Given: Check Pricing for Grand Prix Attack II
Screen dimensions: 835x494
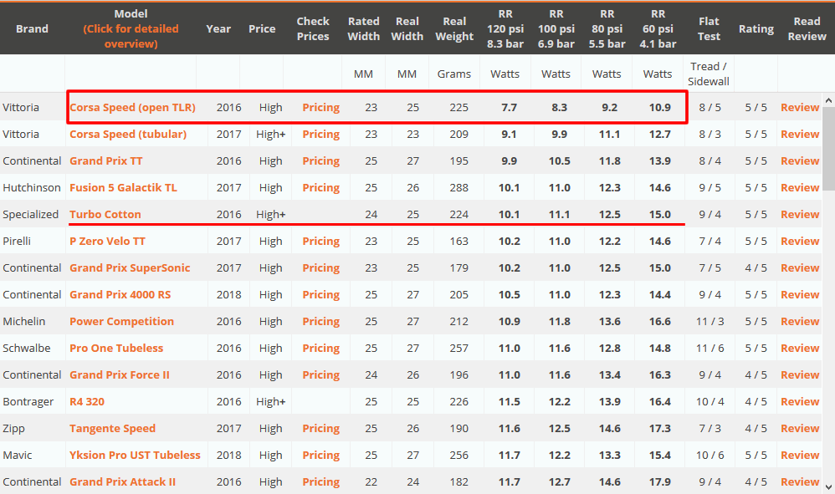Looking at the screenshot, I should (x=321, y=481).
